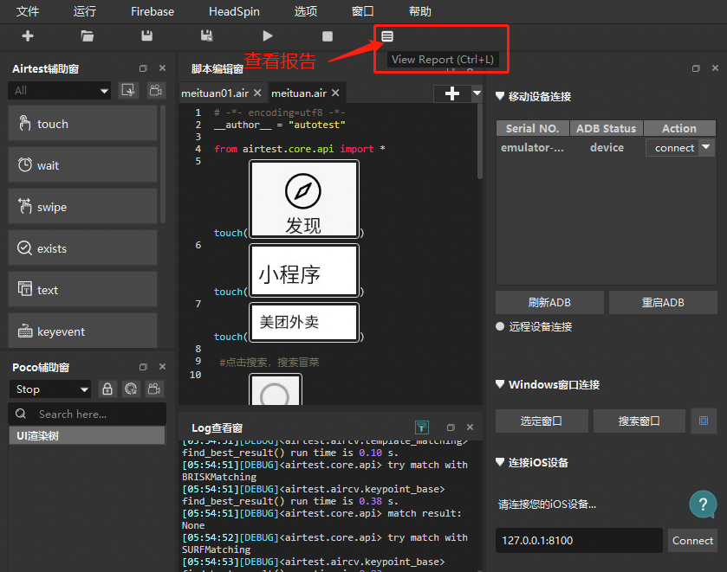This screenshot has height=572, width=727.
Task: Add a new script tab with plus
Action: click(452, 93)
